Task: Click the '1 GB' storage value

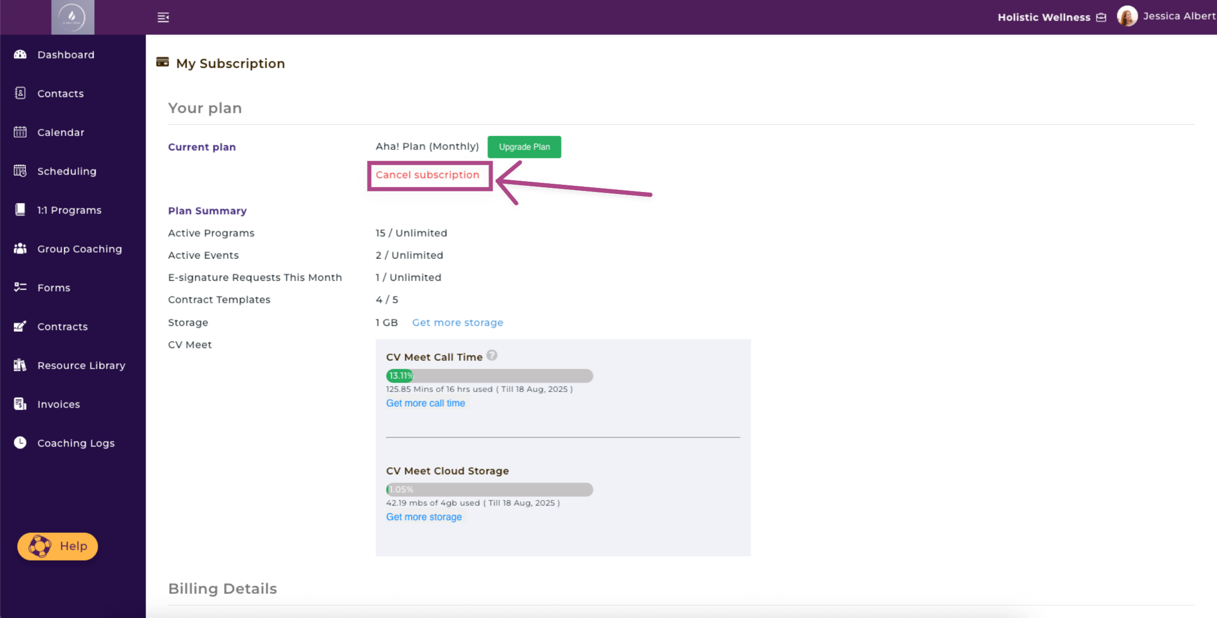Action: 386,322
